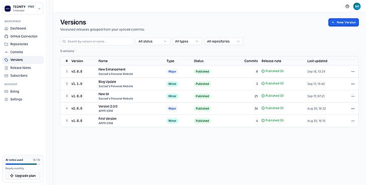Click the Version 2.0.0 name cell
The width and height of the screenshot is (366, 185).
[108, 107]
